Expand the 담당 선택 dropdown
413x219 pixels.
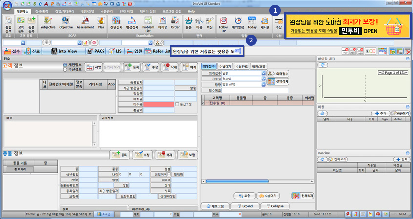point(263,84)
